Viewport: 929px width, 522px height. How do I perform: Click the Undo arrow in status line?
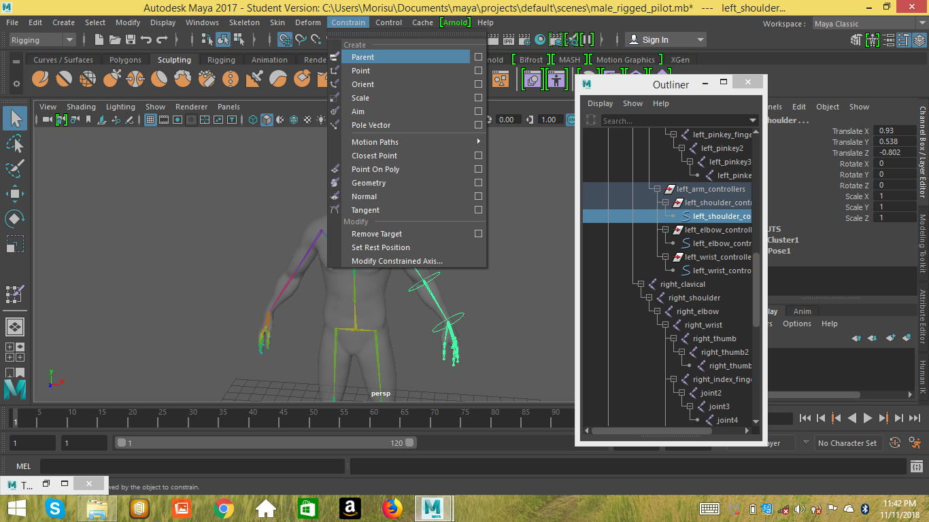click(x=146, y=40)
